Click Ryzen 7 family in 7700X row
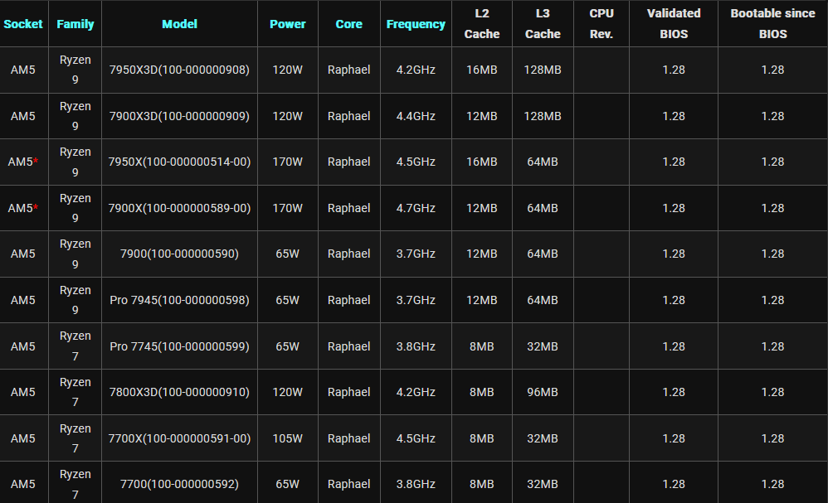828x503 pixels. click(x=75, y=438)
